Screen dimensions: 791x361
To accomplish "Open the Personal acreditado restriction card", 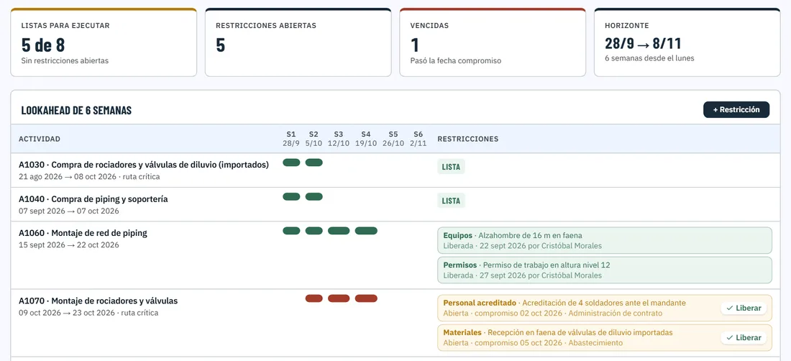I will pos(604,308).
